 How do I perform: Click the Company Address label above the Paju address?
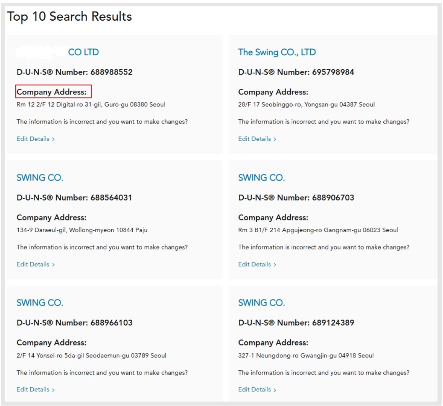point(51,217)
